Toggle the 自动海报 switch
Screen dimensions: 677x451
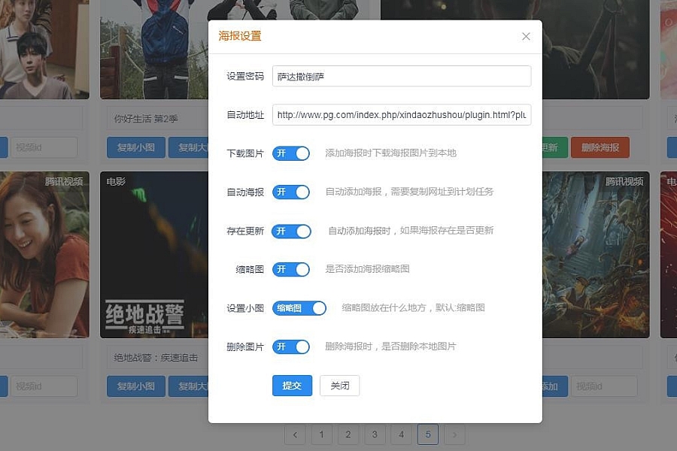click(291, 192)
